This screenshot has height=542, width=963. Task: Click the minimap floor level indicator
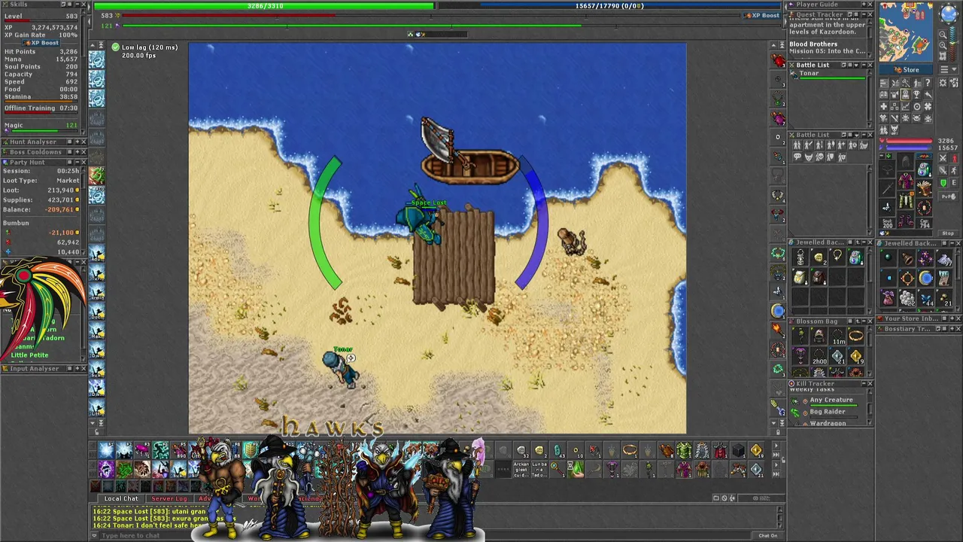click(952, 44)
